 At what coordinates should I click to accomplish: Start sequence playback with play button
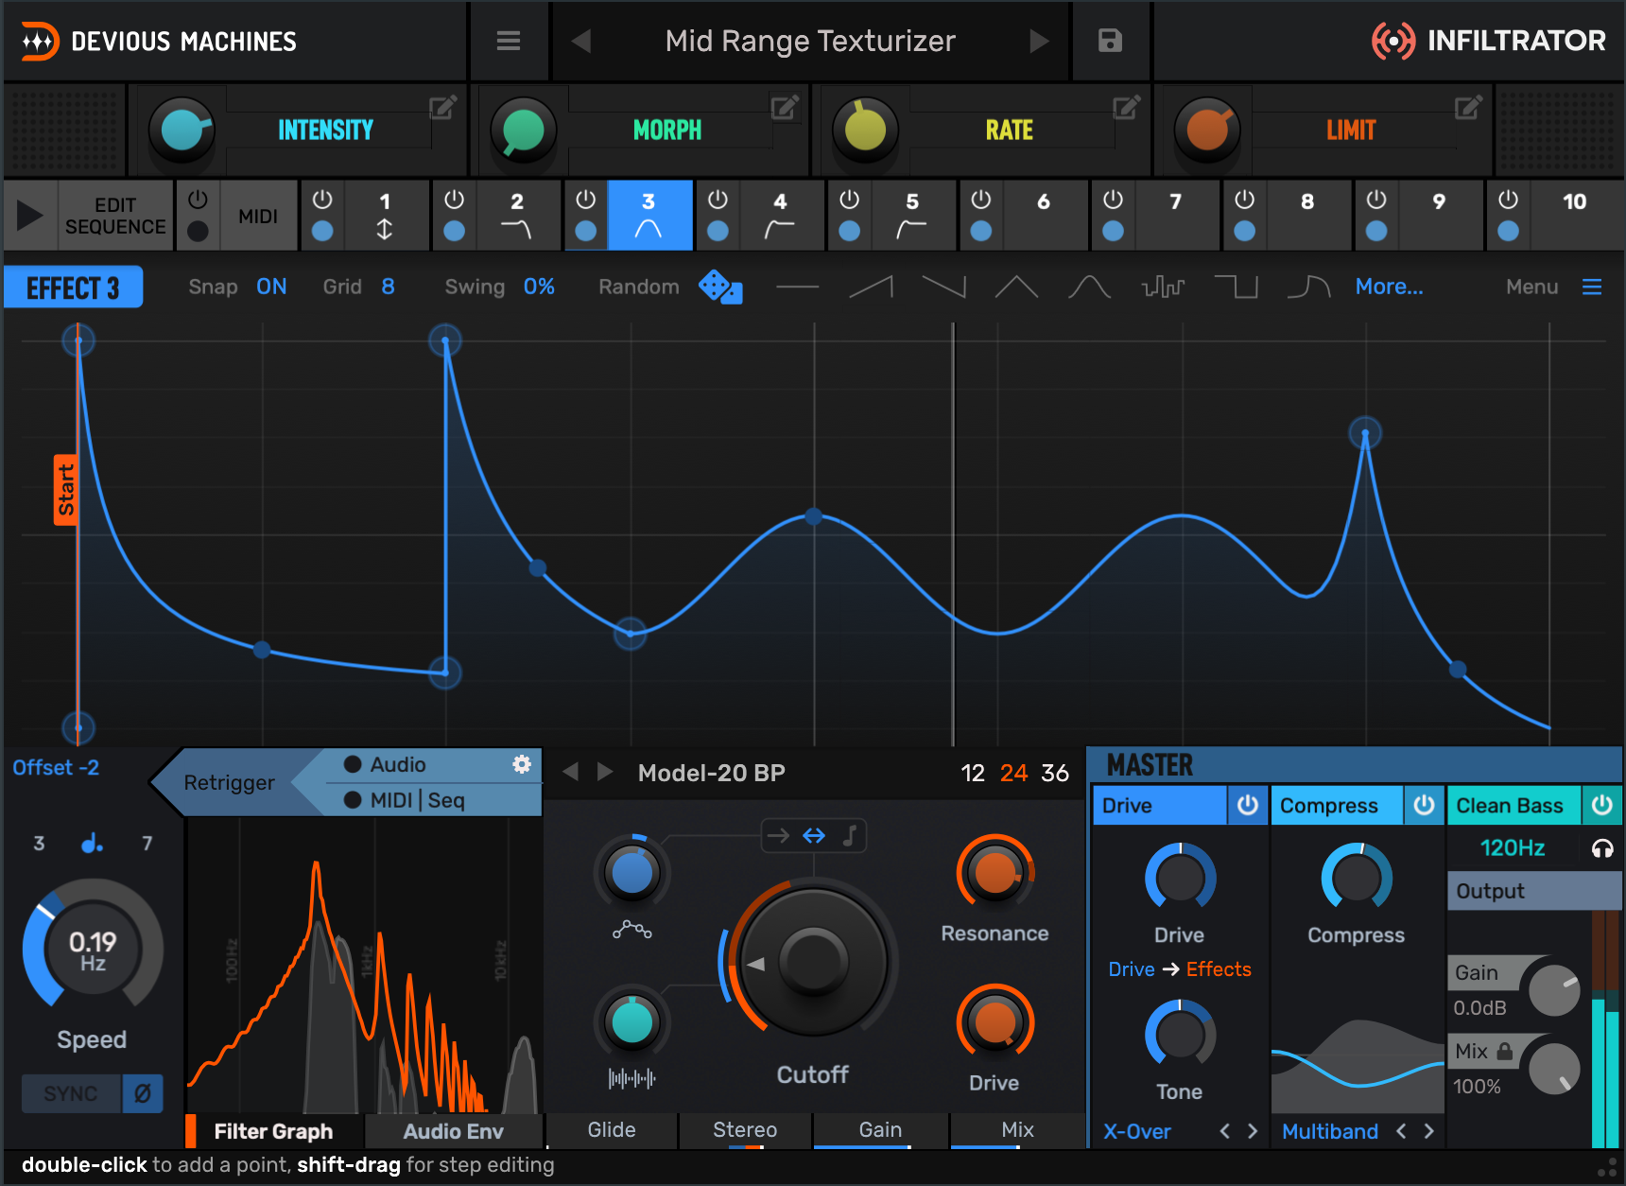click(x=30, y=216)
